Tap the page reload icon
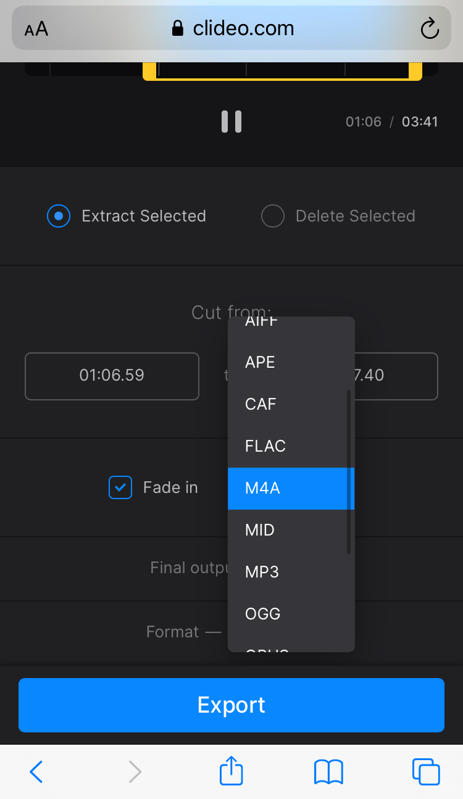 430,28
